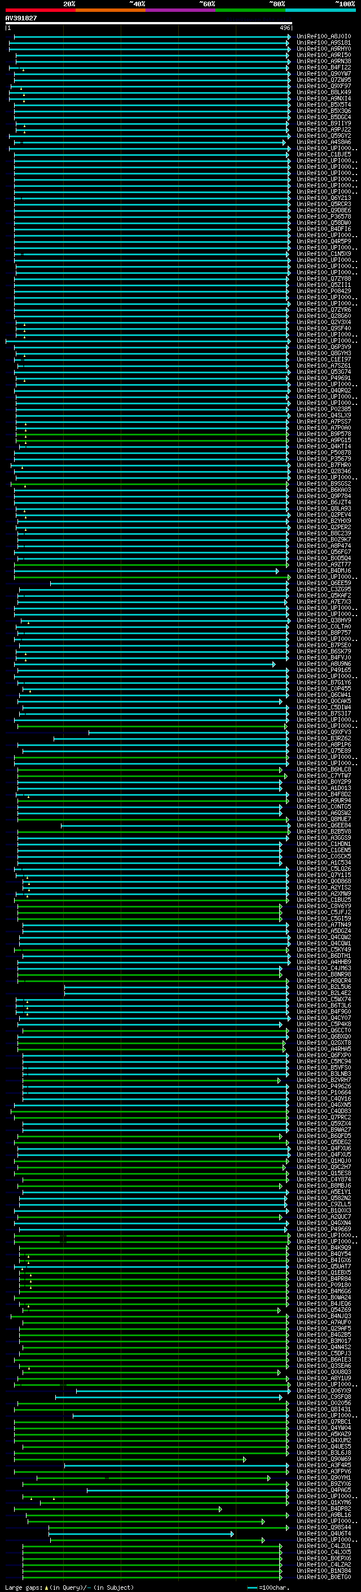Click UniRef100_P49165 hit
This screenshot has width=361, height=1592.
pyautogui.click(x=323, y=670)
